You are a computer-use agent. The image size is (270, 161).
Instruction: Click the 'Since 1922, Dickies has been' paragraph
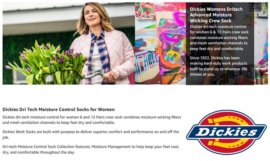pyautogui.click(x=218, y=66)
